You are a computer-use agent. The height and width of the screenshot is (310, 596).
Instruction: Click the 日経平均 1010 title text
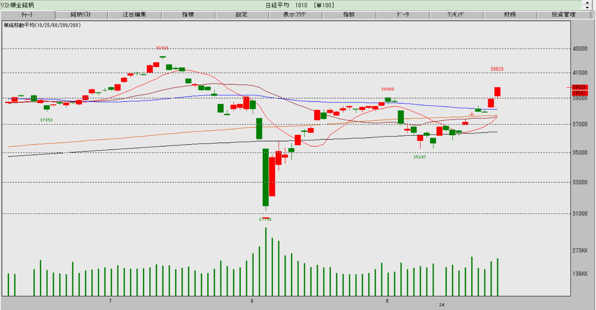(286, 5)
